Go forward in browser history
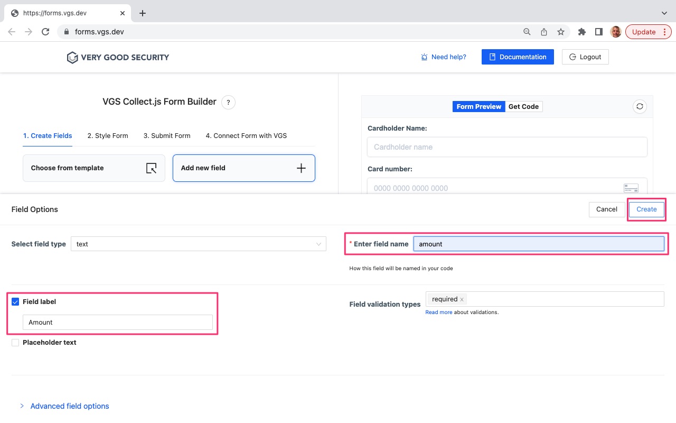Image resolution: width=676 pixels, height=423 pixels. (x=29, y=32)
